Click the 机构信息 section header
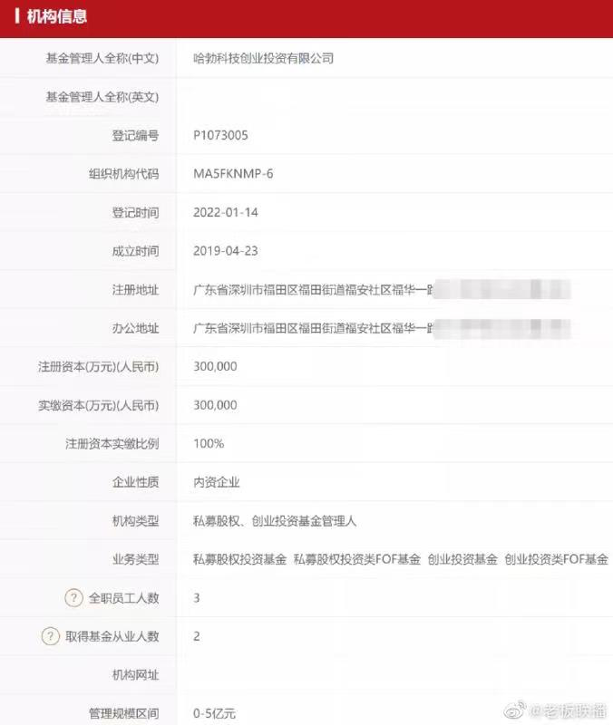Viewport: 613px width, 725px height. point(57,16)
